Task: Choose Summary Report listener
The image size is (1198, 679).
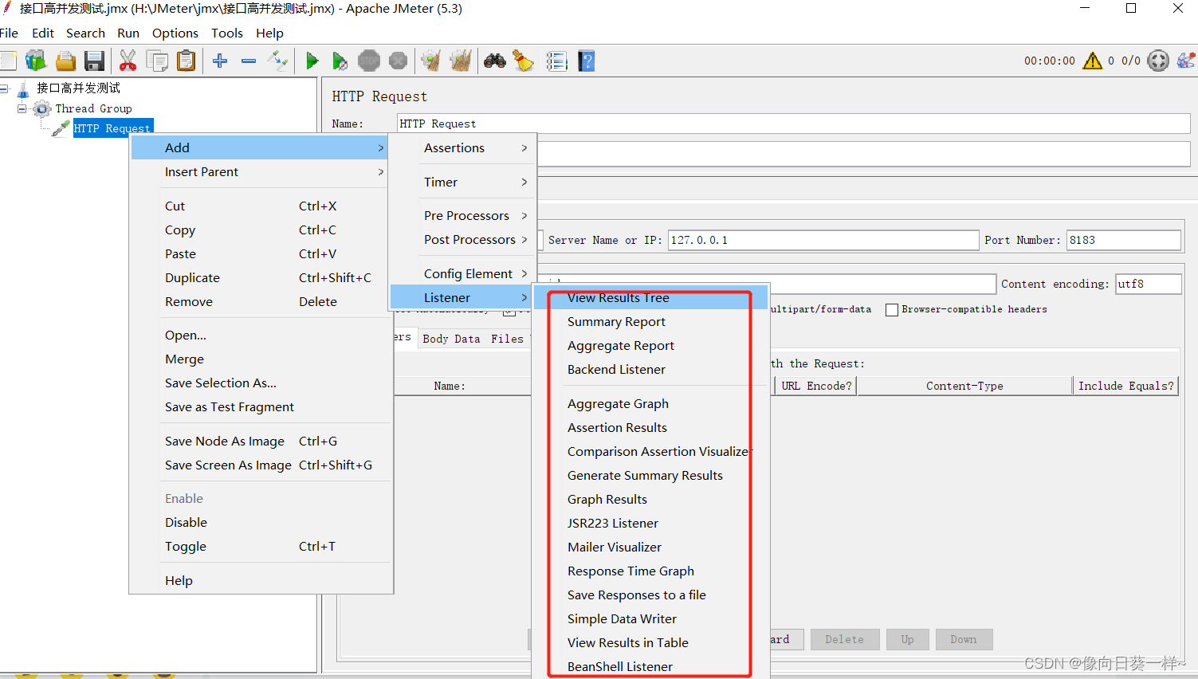Action: pyautogui.click(x=650, y=322)
